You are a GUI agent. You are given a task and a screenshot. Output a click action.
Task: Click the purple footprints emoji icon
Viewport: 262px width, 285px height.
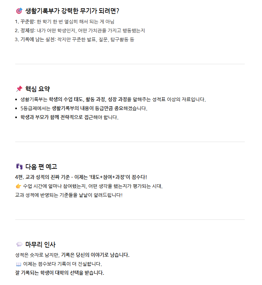click(x=19, y=166)
